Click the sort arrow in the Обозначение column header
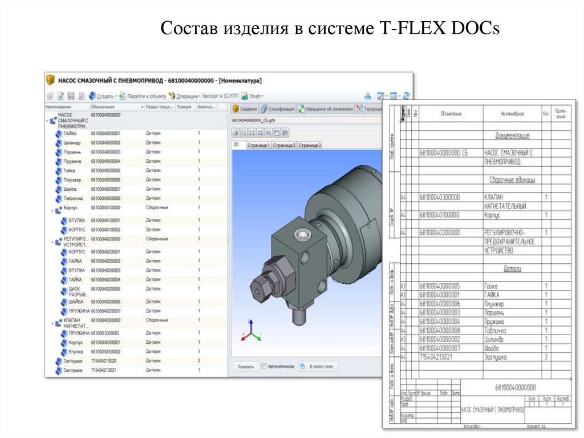This screenshot has height=438, width=584. 142,107
